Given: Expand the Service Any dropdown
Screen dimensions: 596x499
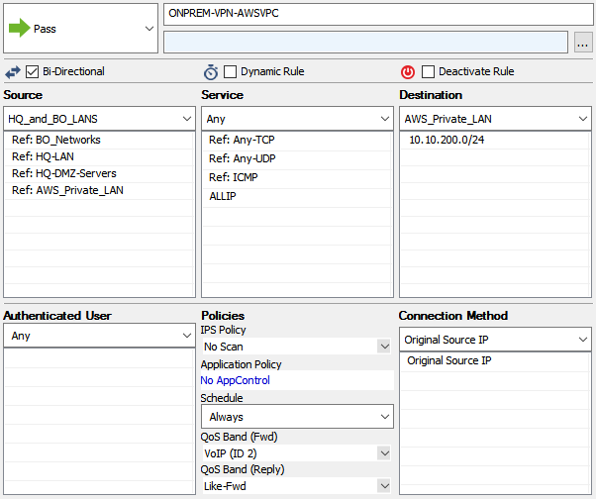Looking at the screenshot, I should click(297, 119).
